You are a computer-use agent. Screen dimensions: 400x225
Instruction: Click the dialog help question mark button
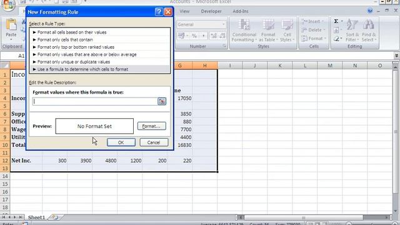click(x=159, y=12)
